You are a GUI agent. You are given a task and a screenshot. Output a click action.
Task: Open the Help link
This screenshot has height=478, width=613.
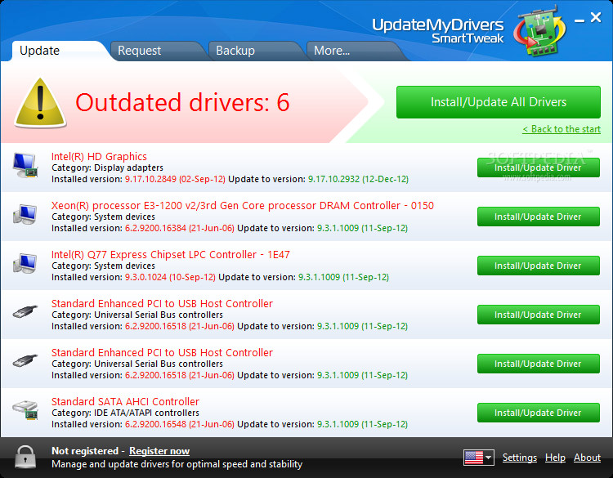[x=555, y=458]
